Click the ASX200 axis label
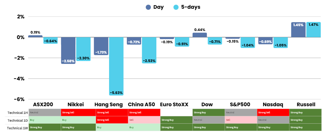Viewport: 323px width, 133px height. [x=43, y=104]
